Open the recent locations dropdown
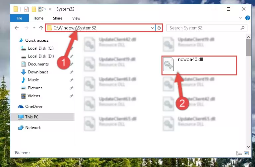This screenshot has height=167, width=255. [x=34, y=28]
